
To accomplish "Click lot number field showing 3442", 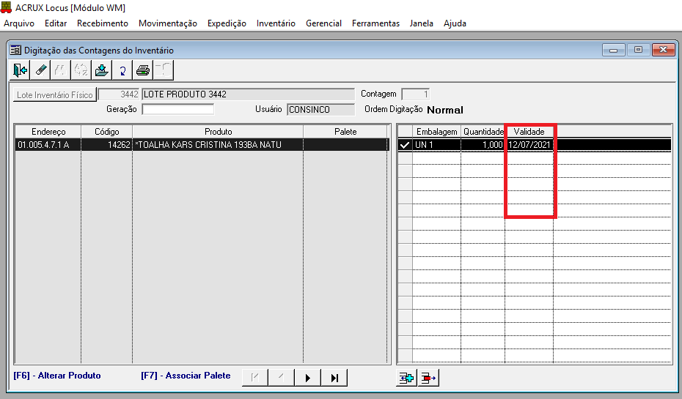I will pos(119,94).
